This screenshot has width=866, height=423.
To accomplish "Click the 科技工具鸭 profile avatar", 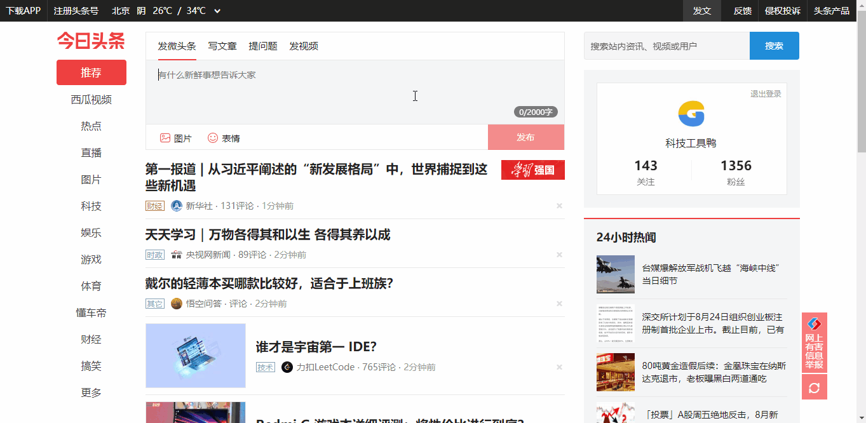I will click(691, 114).
